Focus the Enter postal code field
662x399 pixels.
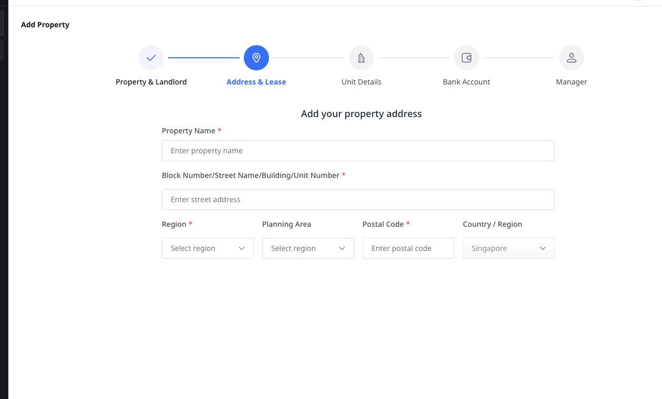[x=408, y=248]
